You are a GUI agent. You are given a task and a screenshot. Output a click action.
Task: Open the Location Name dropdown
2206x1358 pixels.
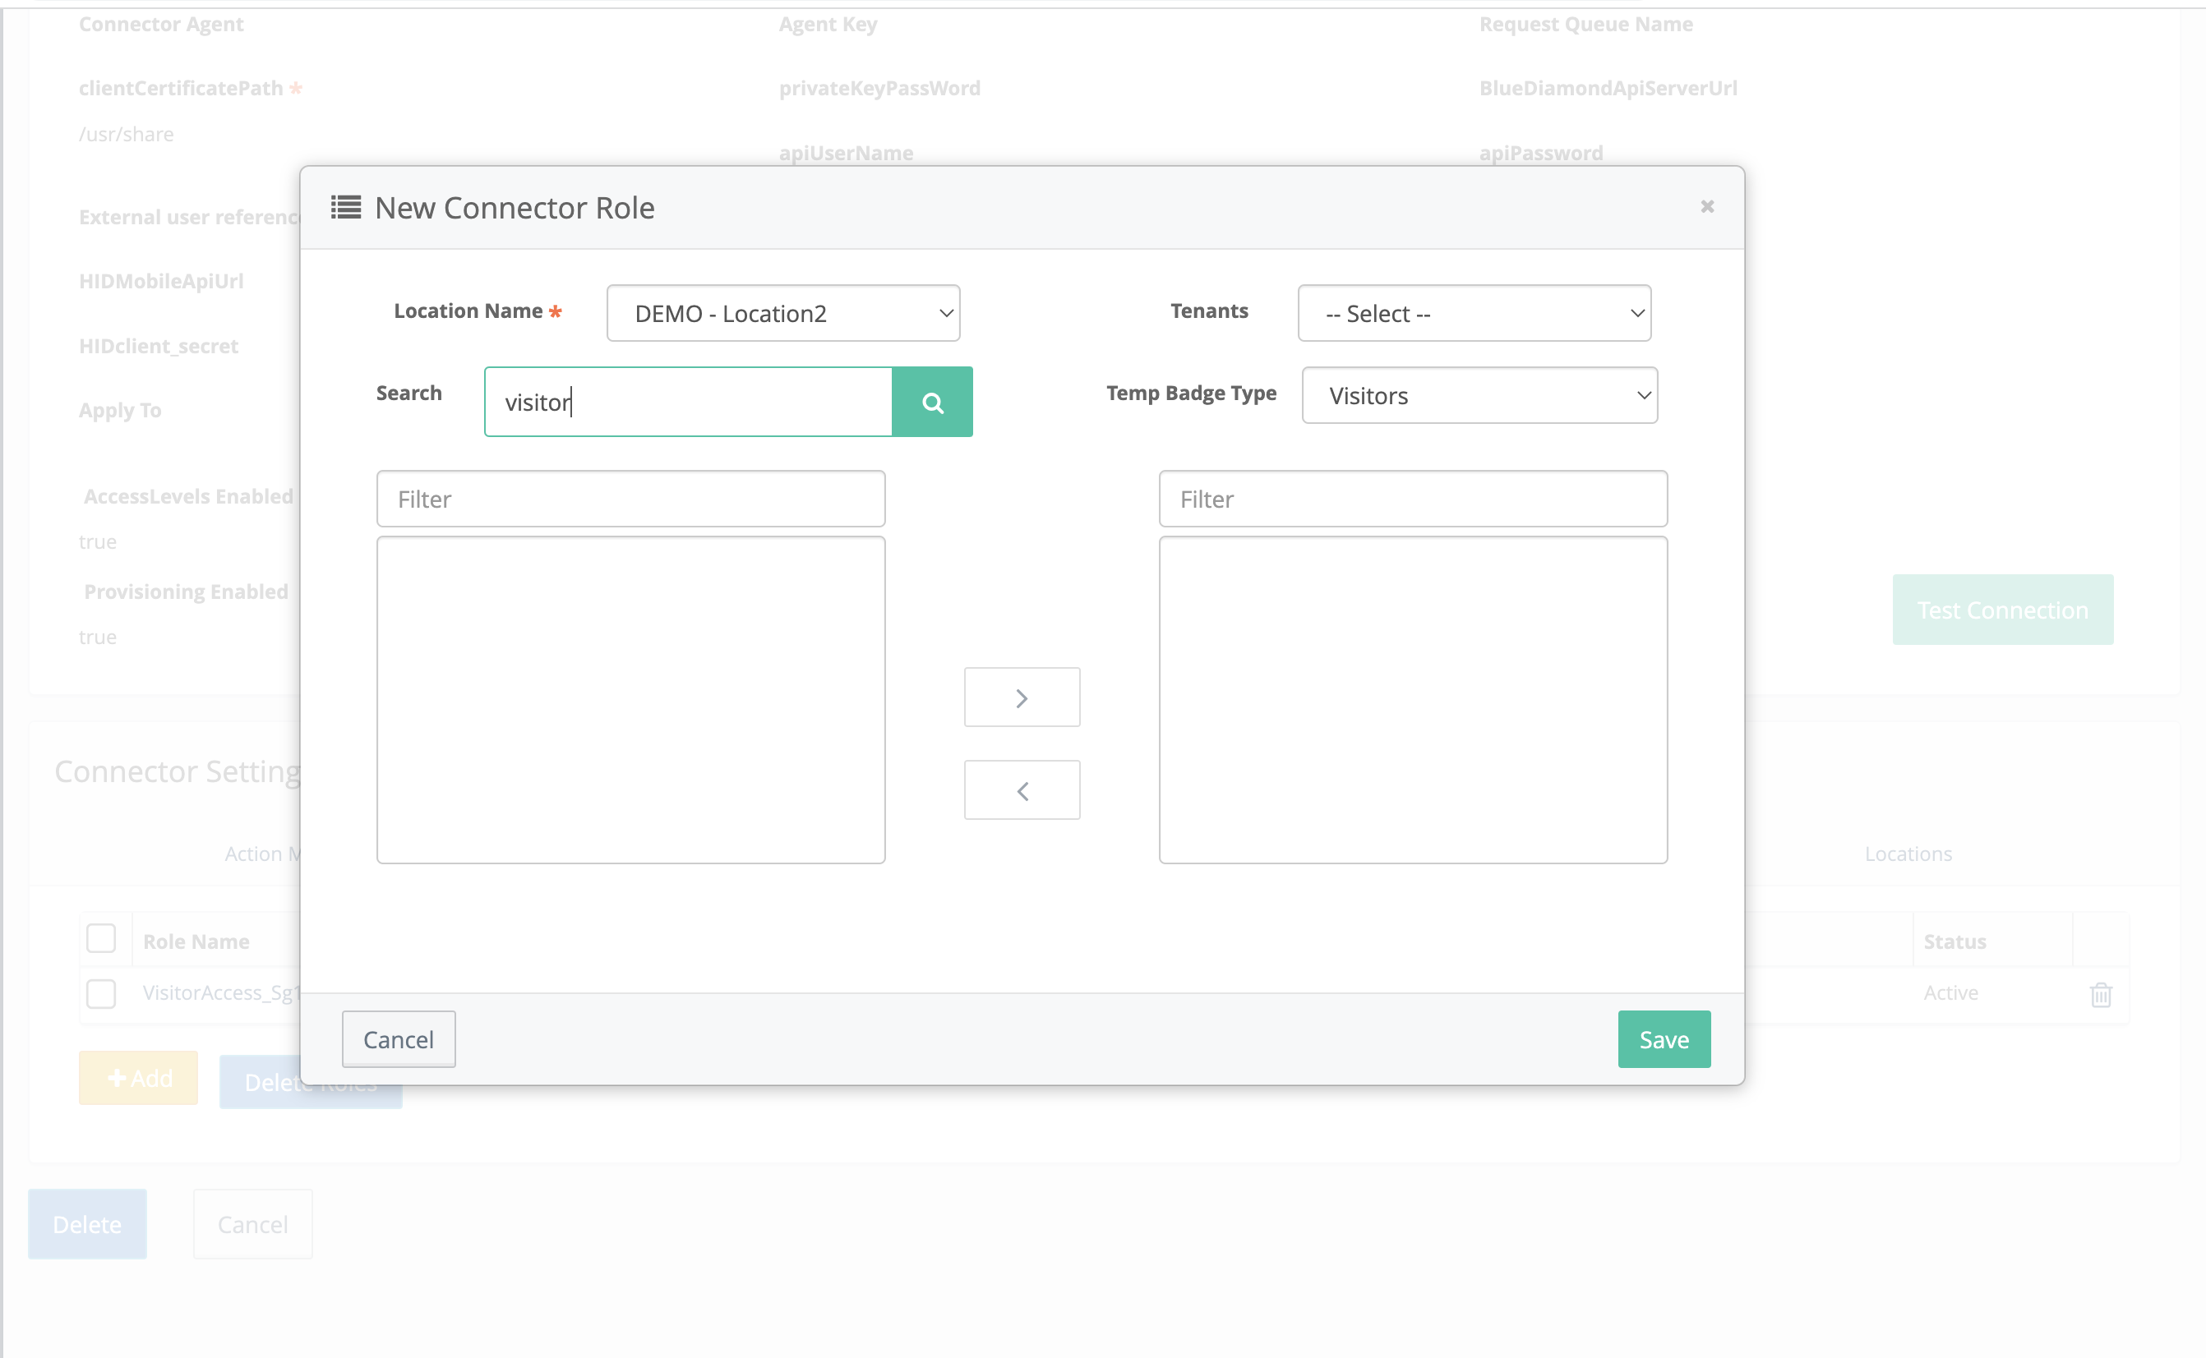783,314
